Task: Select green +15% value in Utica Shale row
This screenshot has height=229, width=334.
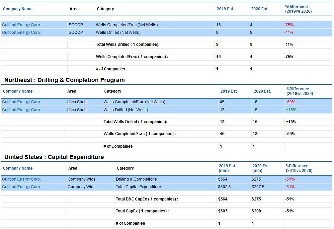Action: (291, 110)
